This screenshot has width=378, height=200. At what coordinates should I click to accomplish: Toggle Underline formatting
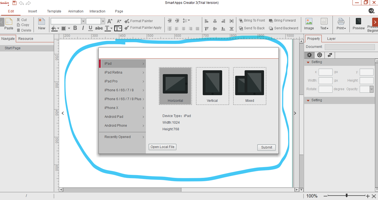point(90,28)
